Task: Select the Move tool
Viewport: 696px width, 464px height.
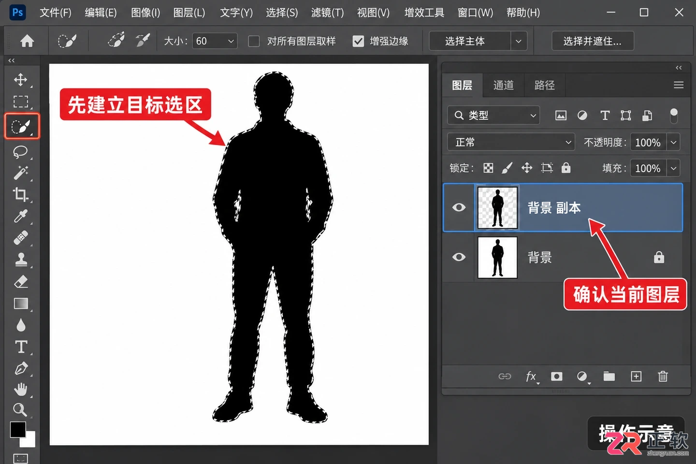Action: (20, 79)
